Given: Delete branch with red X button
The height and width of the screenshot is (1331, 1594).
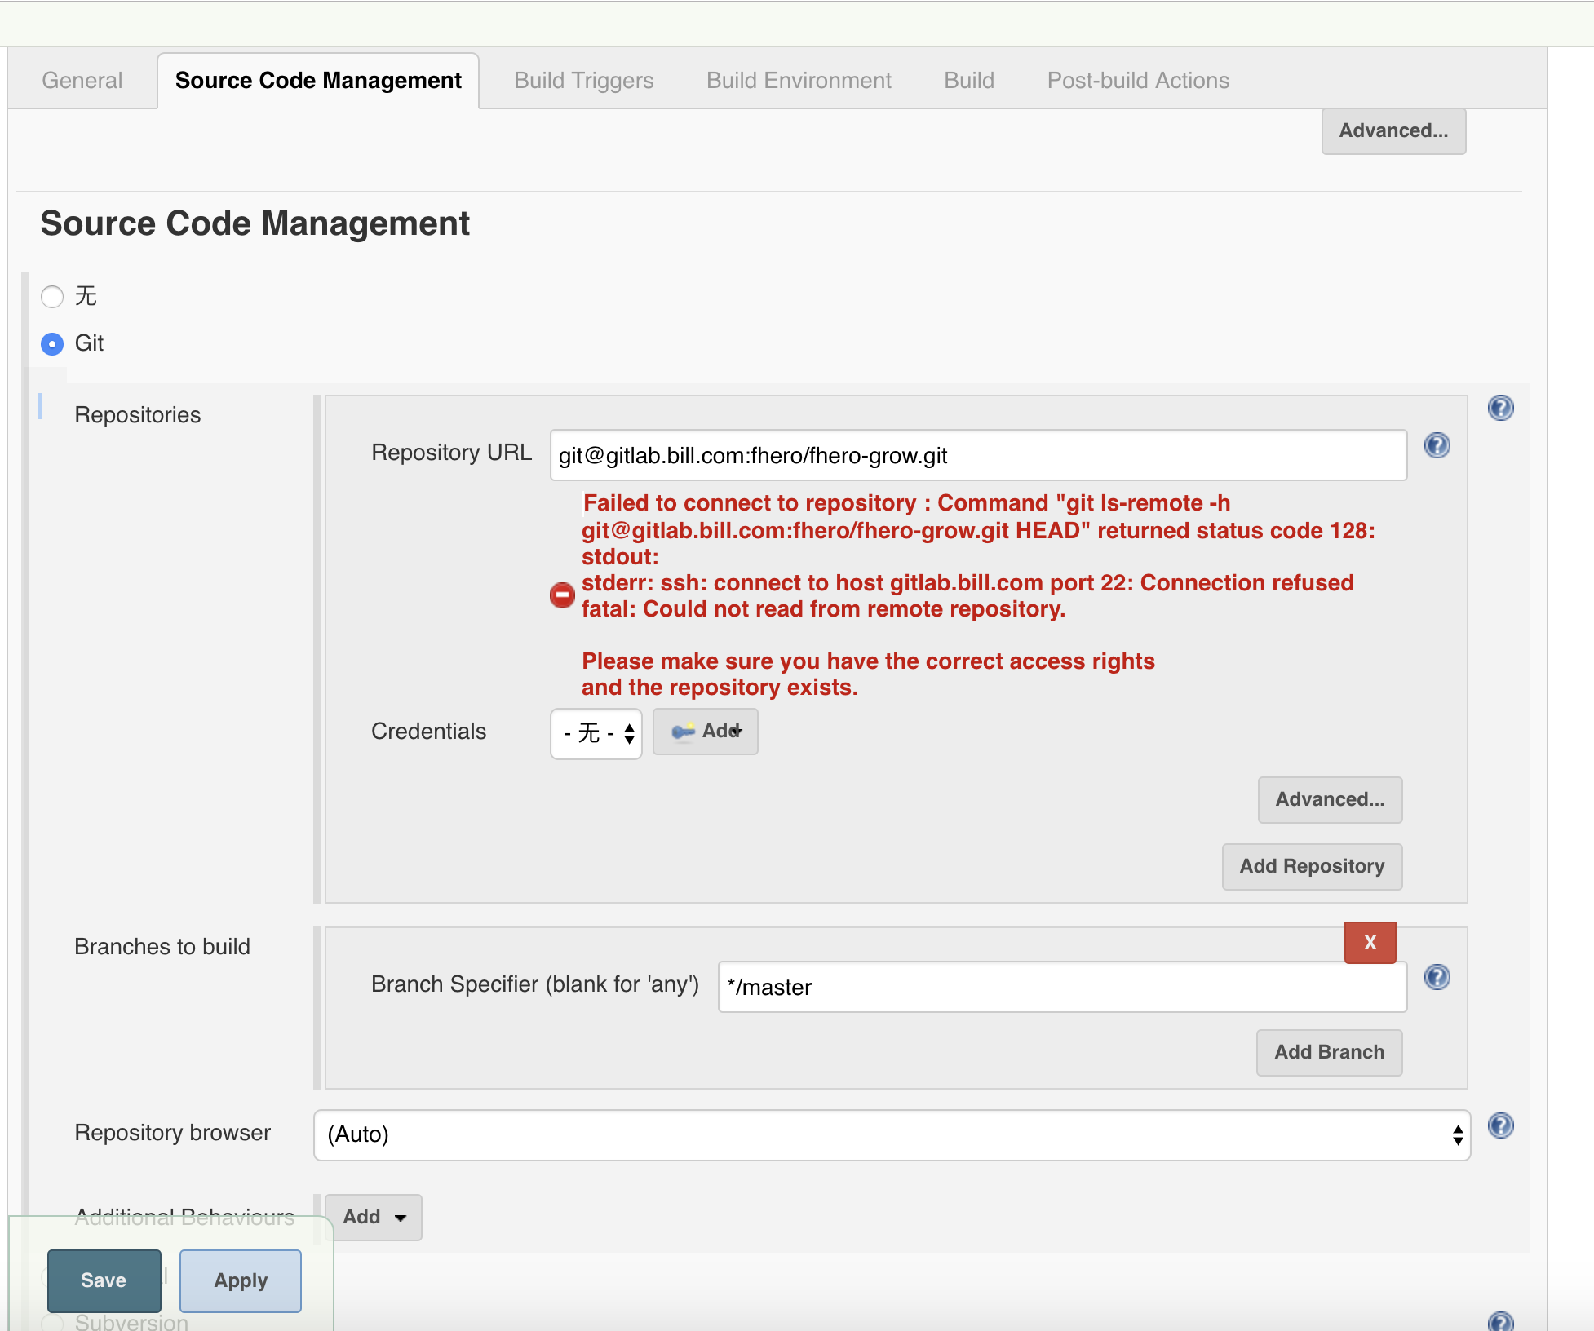Looking at the screenshot, I should tap(1370, 943).
